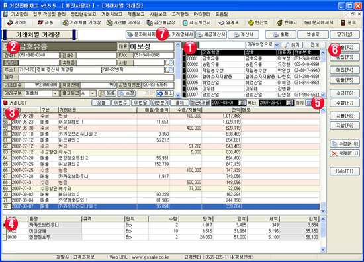
Task: Click the 출력 print button
Action: click(x=281, y=35)
